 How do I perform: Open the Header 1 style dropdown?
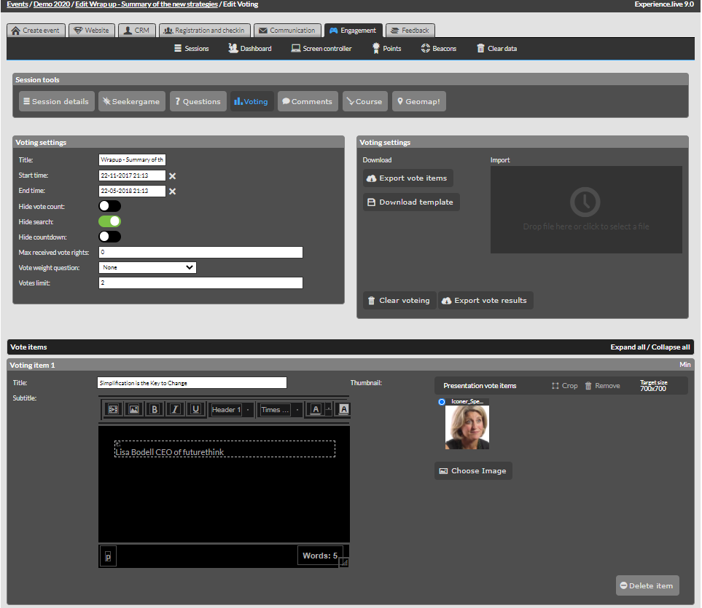click(231, 410)
